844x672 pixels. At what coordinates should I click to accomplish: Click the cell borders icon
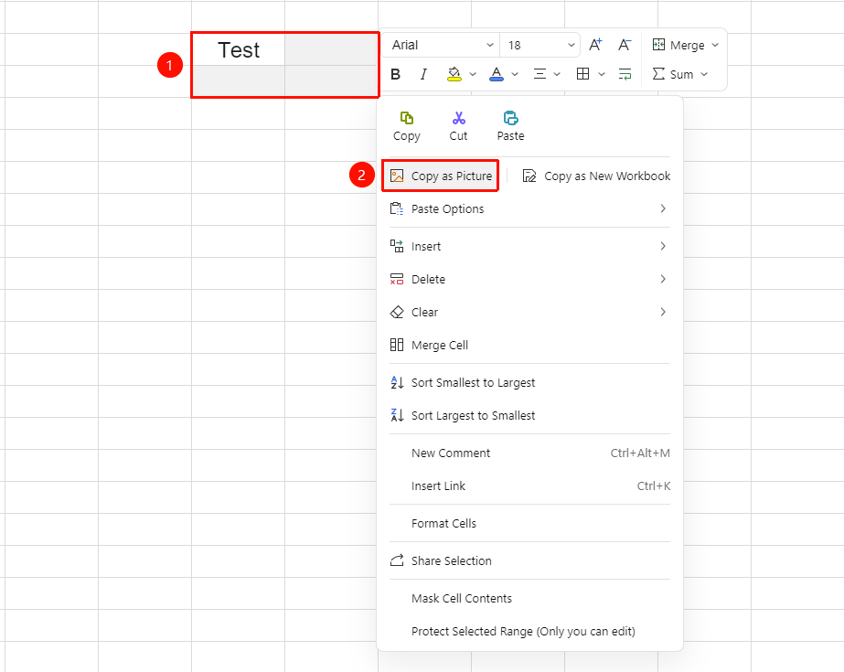pyautogui.click(x=582, y=74)
